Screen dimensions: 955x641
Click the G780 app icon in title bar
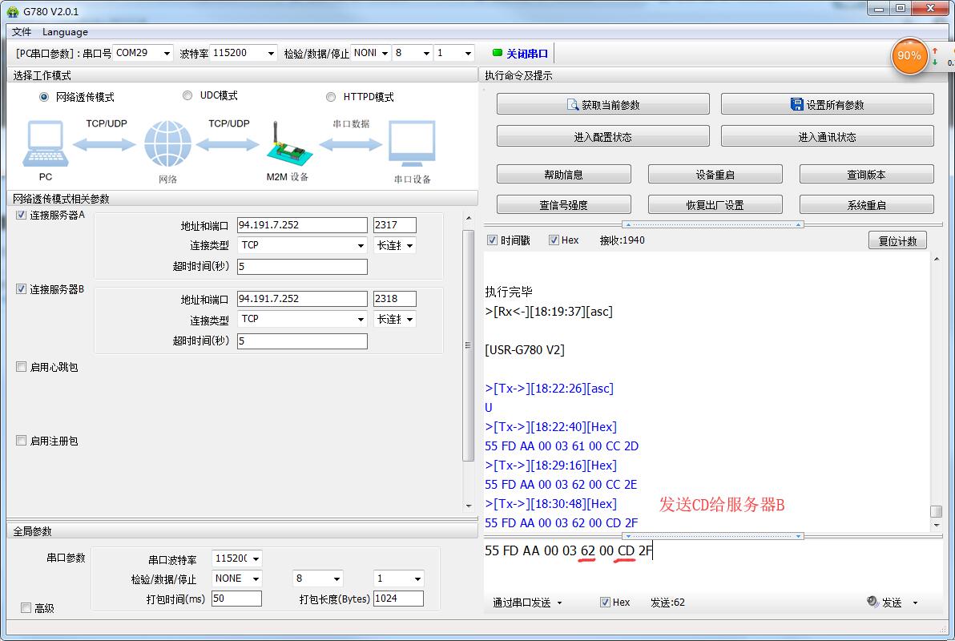(x=12, y=10)
